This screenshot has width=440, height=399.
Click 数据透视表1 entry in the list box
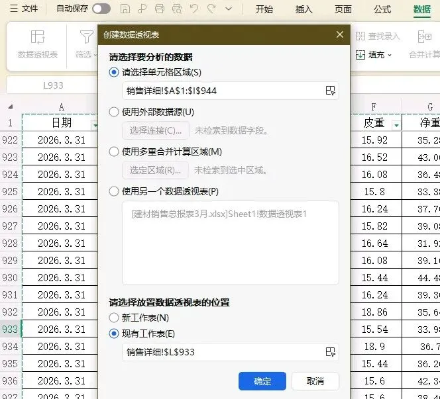point(219,214)
